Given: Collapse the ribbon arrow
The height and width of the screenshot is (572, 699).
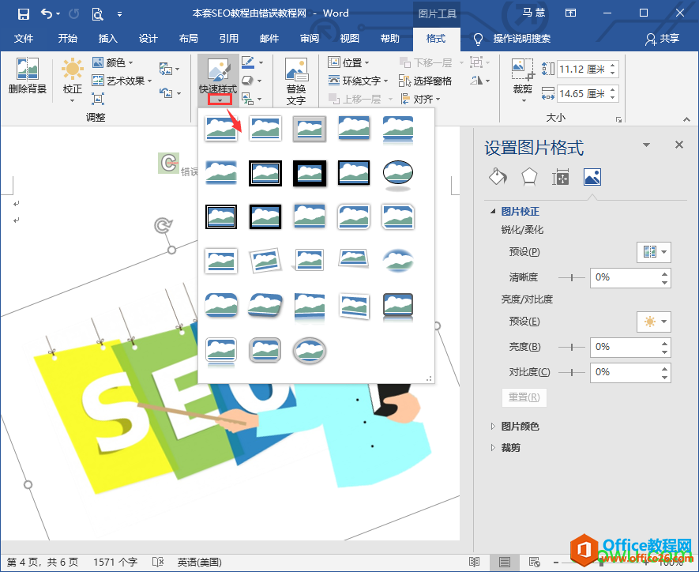Looking at the screenshot, I should 686,119.
